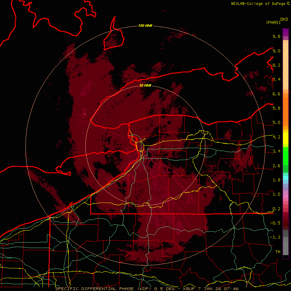Pick the purple top segment of color bar

pyautogui.click(x=286, y=32)
